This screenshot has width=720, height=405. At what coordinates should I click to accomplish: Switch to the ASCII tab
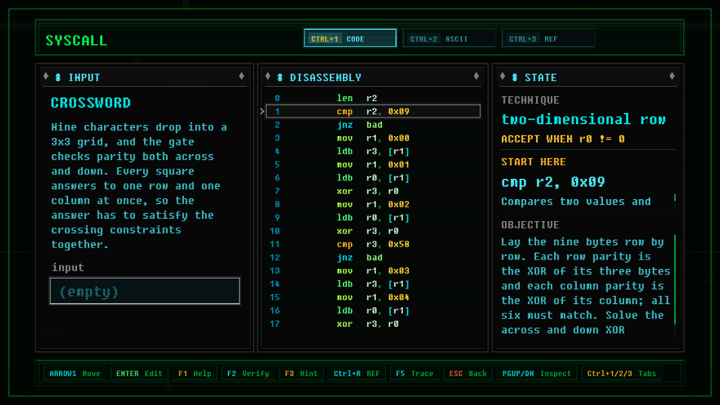coord(449,38)
